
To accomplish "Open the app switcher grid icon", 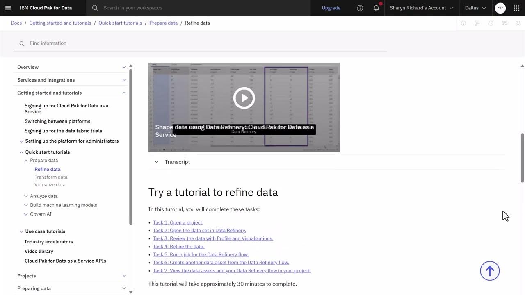I will coord(517,8).
